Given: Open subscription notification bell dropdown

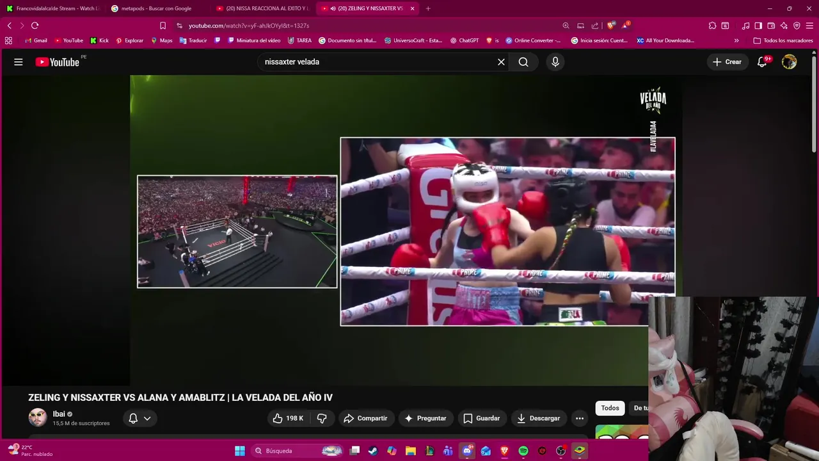Looking at the screenshot, I should pos(139,418).
